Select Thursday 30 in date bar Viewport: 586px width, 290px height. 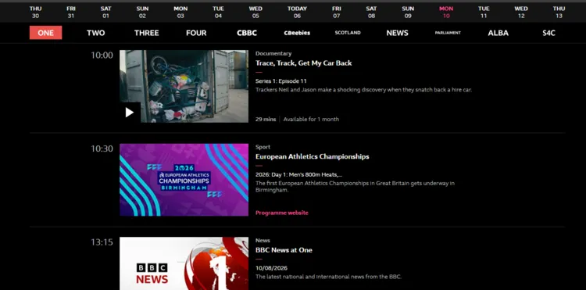click(x=35, y=12)
